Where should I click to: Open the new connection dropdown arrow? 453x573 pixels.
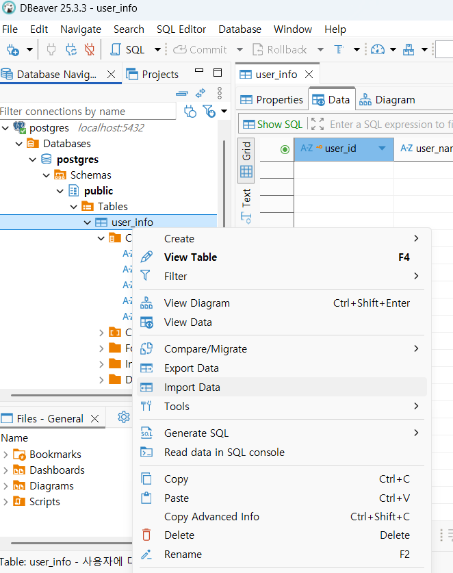29,50
